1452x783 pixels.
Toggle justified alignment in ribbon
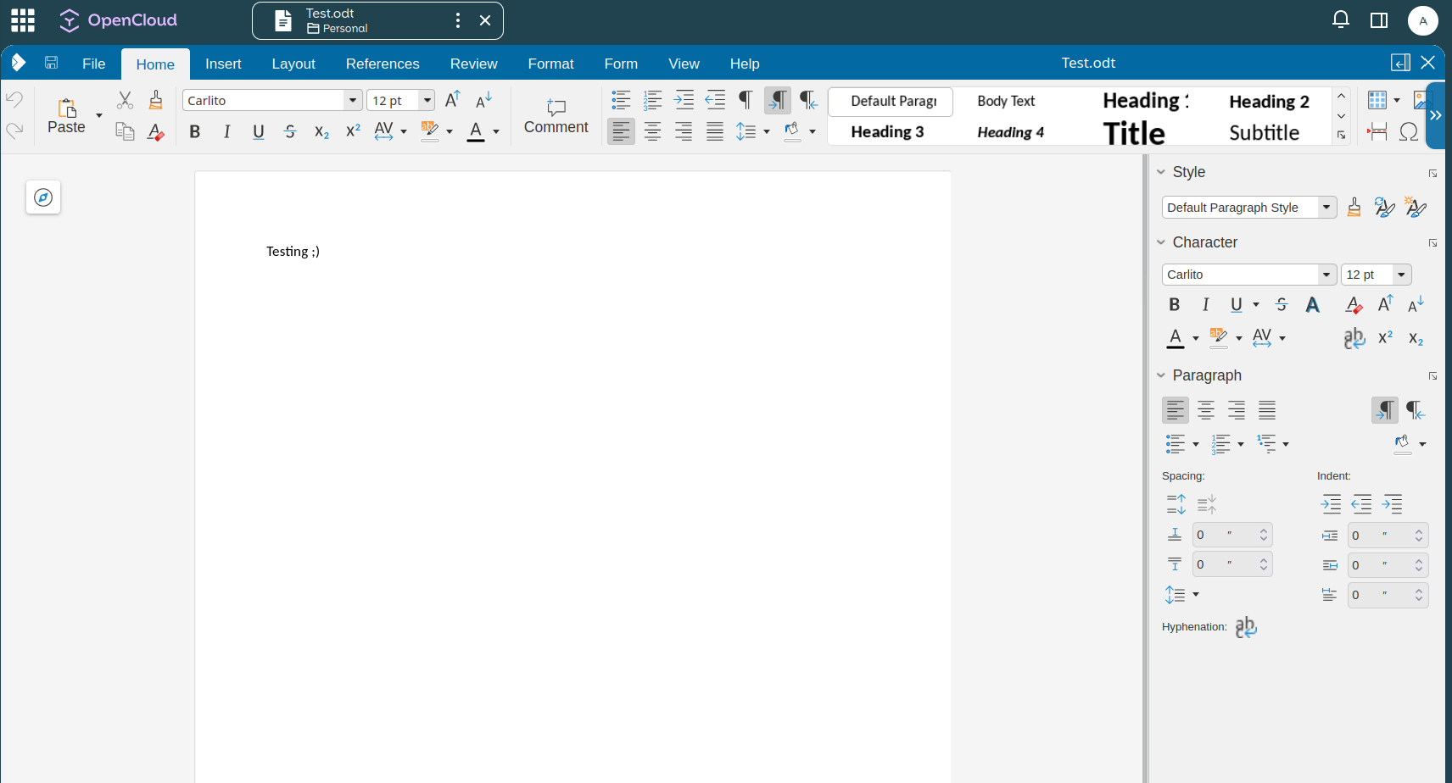tap(715, 131)
